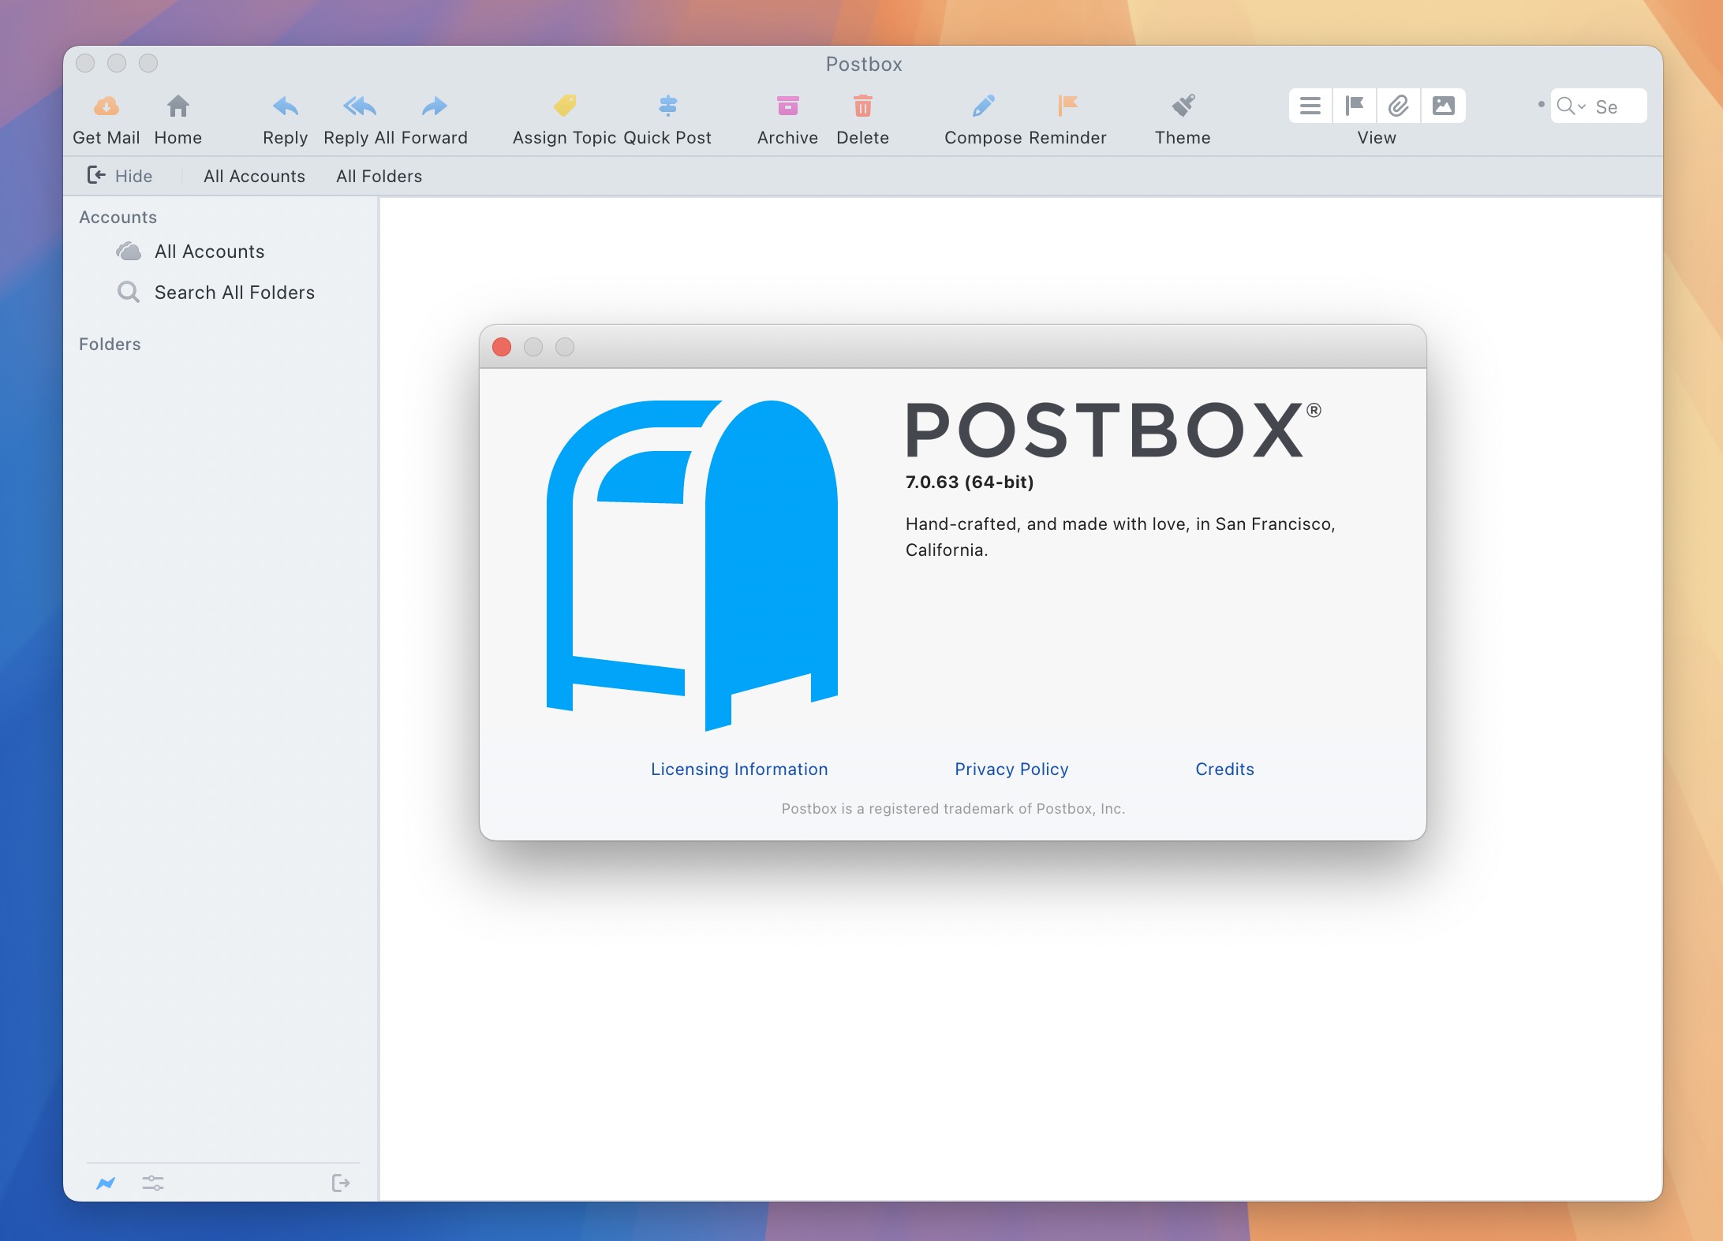Select the All Accounts tab in focus bar
This screenshot has height=1241, width=1723.
point(254,176)
